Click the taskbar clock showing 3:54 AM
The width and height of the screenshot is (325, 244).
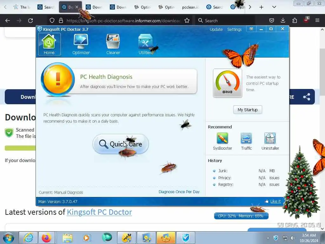(309, 238)
